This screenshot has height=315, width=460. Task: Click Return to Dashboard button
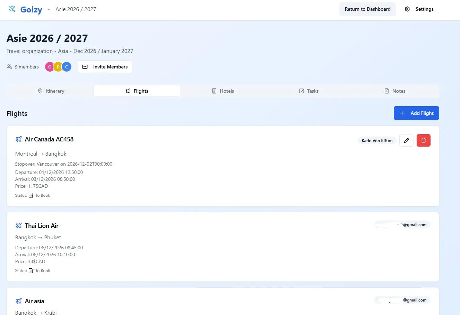(367, 9)
